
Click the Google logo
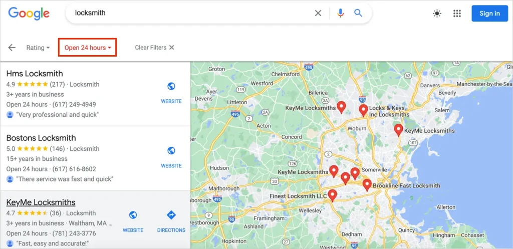(x=29, y=14)
